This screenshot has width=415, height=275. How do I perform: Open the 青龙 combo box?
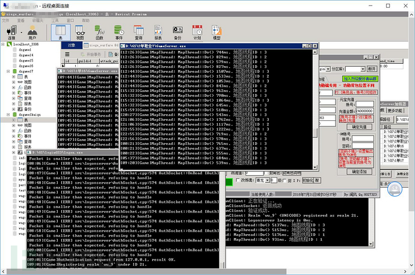(x=263, y=181)
